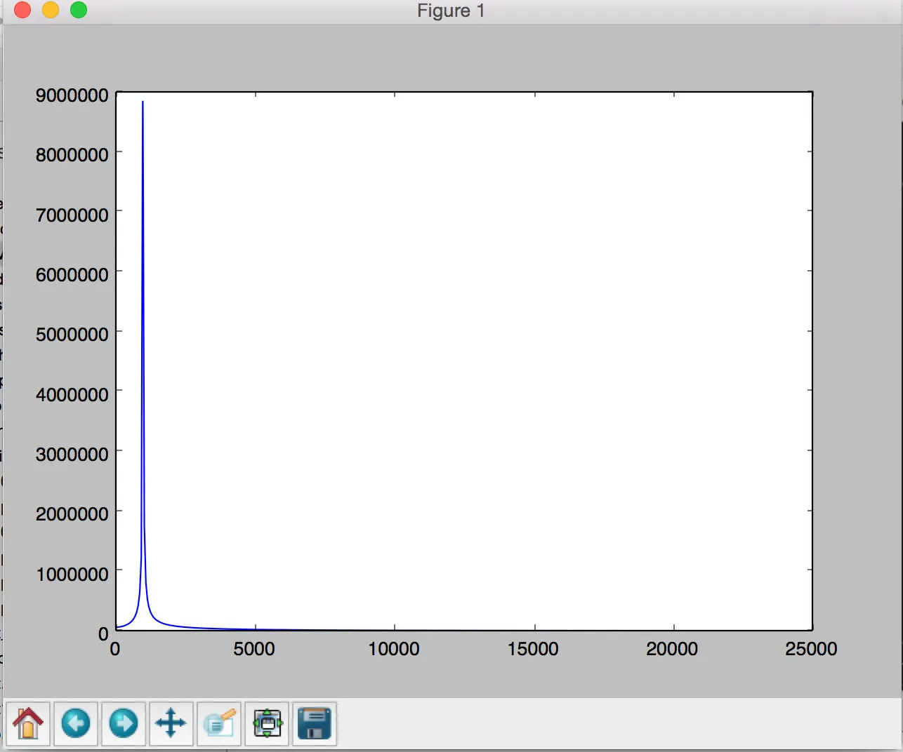Viewport: 903px width, 752px height.
Task: Open the Configure subplots dialog
Action: click(267, 723)
